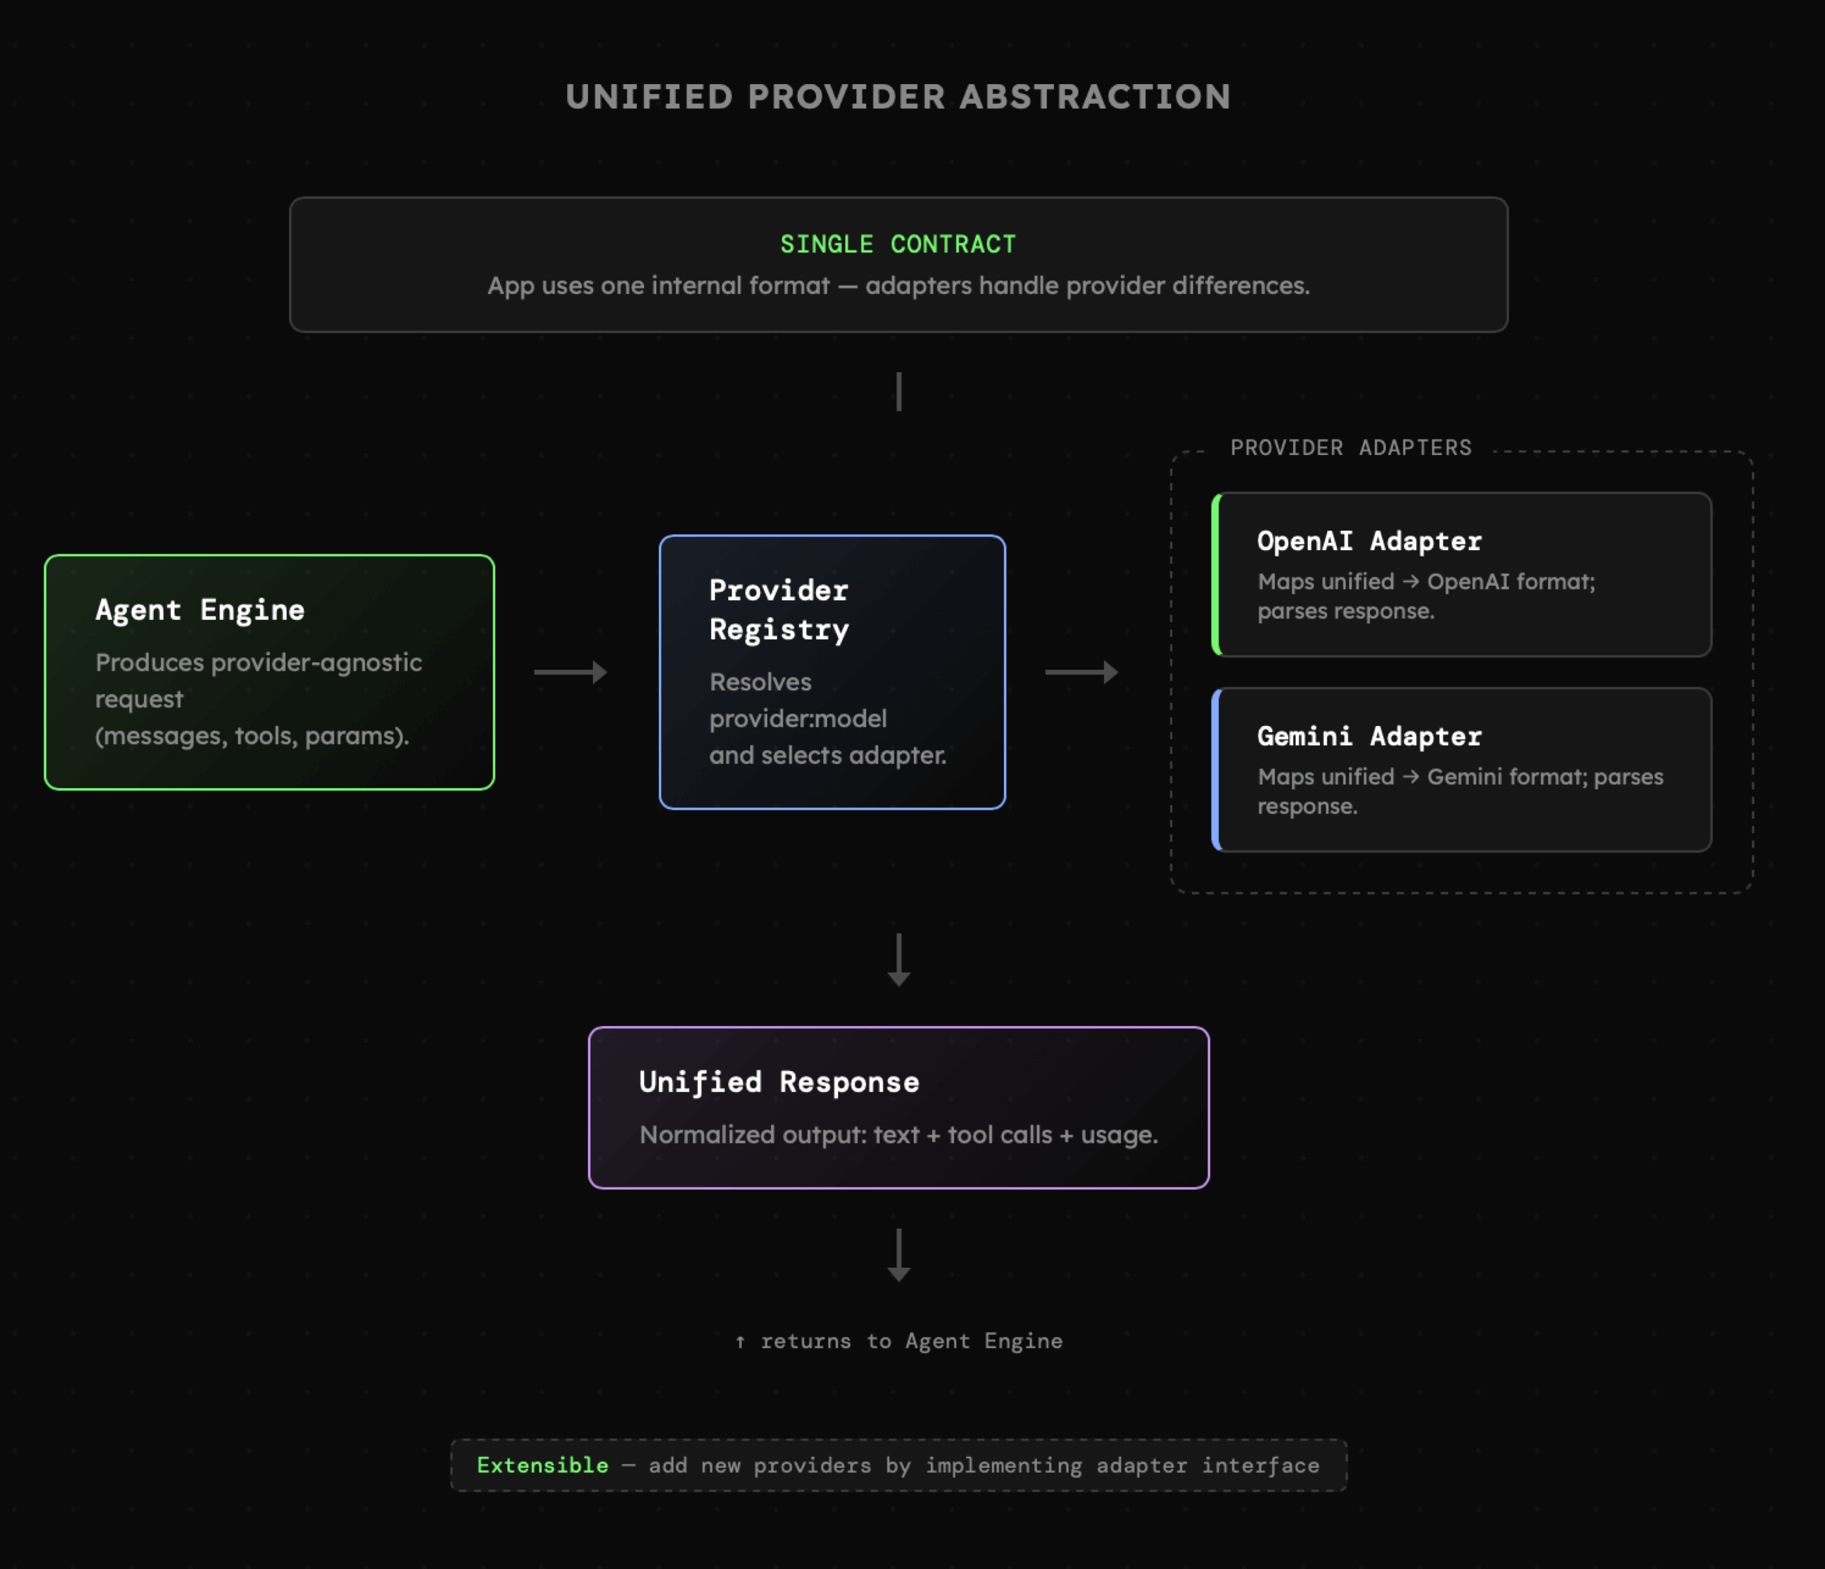This screenshot has width=1825, height=1569.
Task: Click the green accent bar on OpenAI Adapter
Action: [x=1216, y=574]
